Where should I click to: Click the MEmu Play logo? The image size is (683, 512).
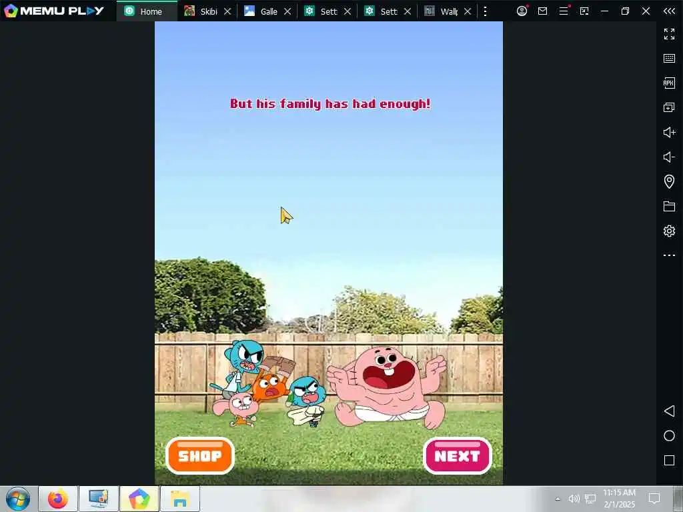click(x=54, y=11)
